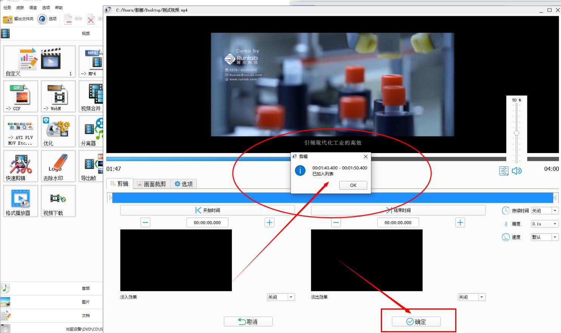This screenshot has height=333, width=561.
Task: Increase start time with plus button
Action: (269, 223)
